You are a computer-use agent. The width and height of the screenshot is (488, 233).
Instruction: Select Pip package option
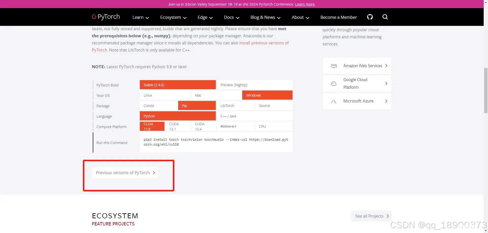click(x=197, y=106)
